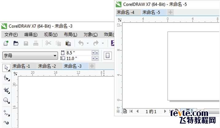The width and height of the screenshot is (220, 128).
Task: Click the Copy icon
Action: [x=58, y=43]
